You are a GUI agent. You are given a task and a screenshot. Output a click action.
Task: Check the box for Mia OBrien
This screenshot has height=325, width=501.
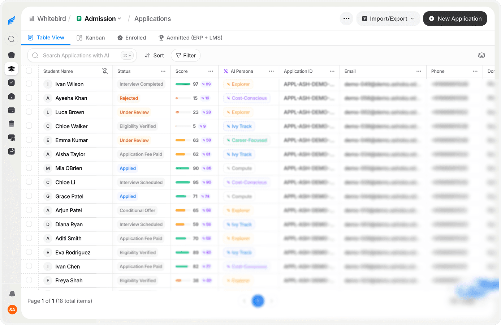click(29, 168)
